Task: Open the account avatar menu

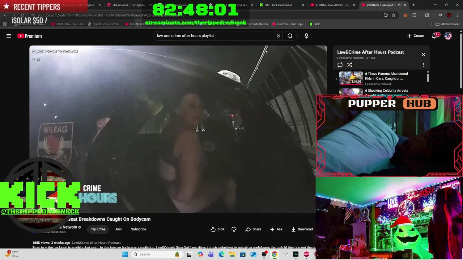Action: point(448,36)
